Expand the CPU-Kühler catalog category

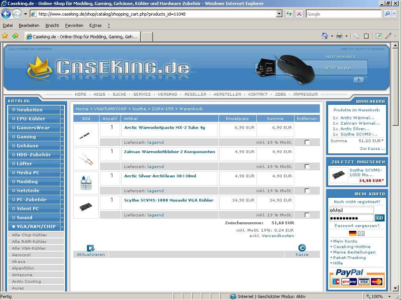62,119
